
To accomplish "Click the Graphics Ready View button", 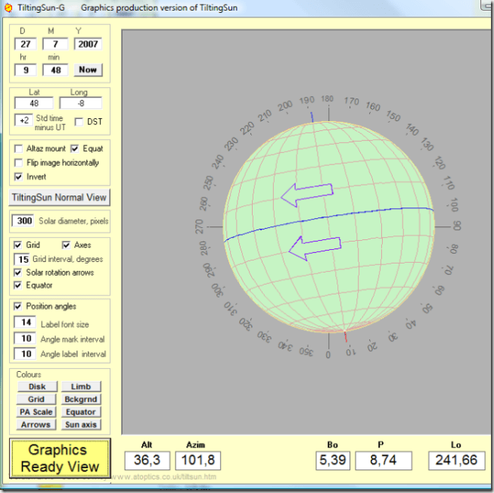I will pos(60,458).
